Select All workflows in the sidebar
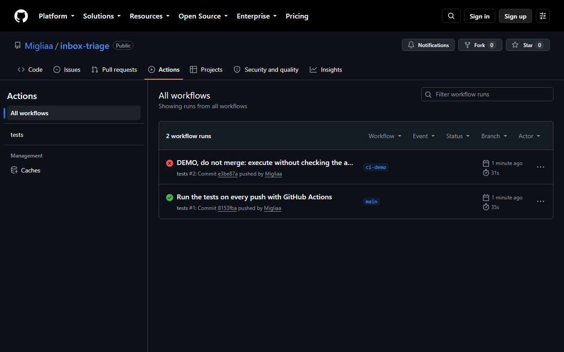Screen dimensions: 564x352 pyautogui.click(x=74, y=113)
